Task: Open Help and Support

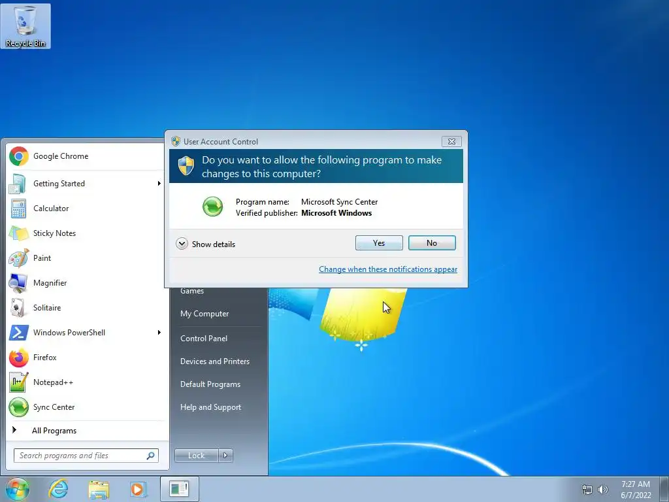Action: (x=210, y=407)
